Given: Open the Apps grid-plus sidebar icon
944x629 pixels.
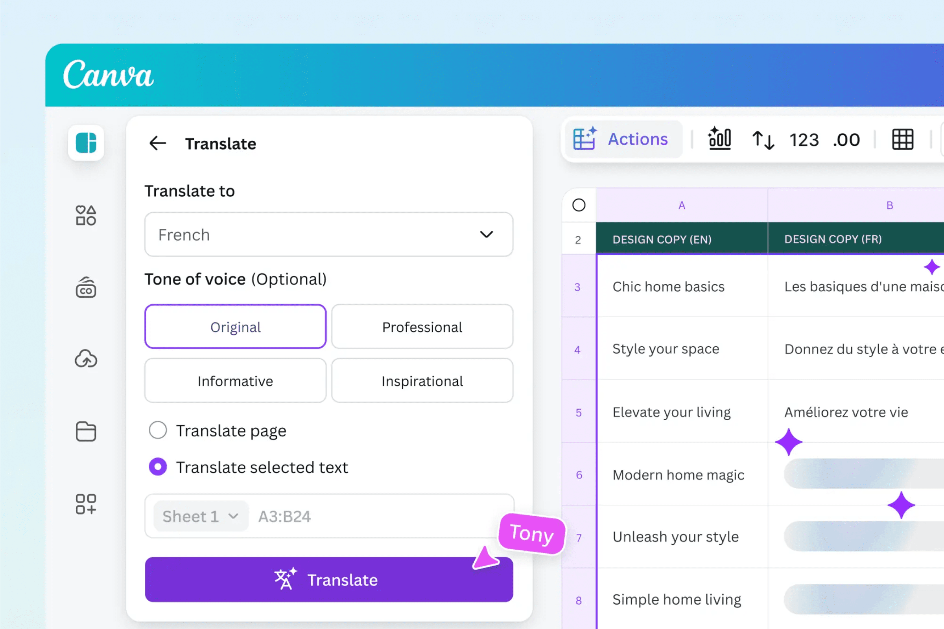Looking at the screenshot, I should pos(86,504).
